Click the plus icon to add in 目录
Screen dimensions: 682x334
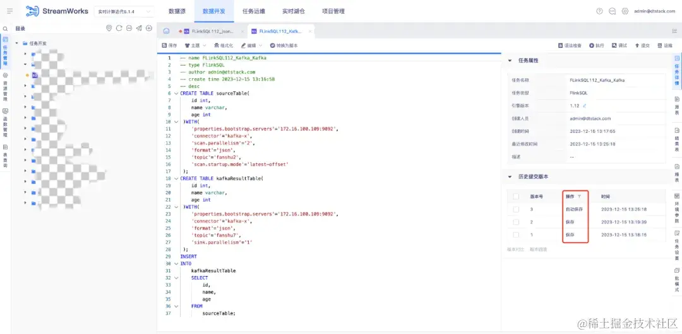149,28
